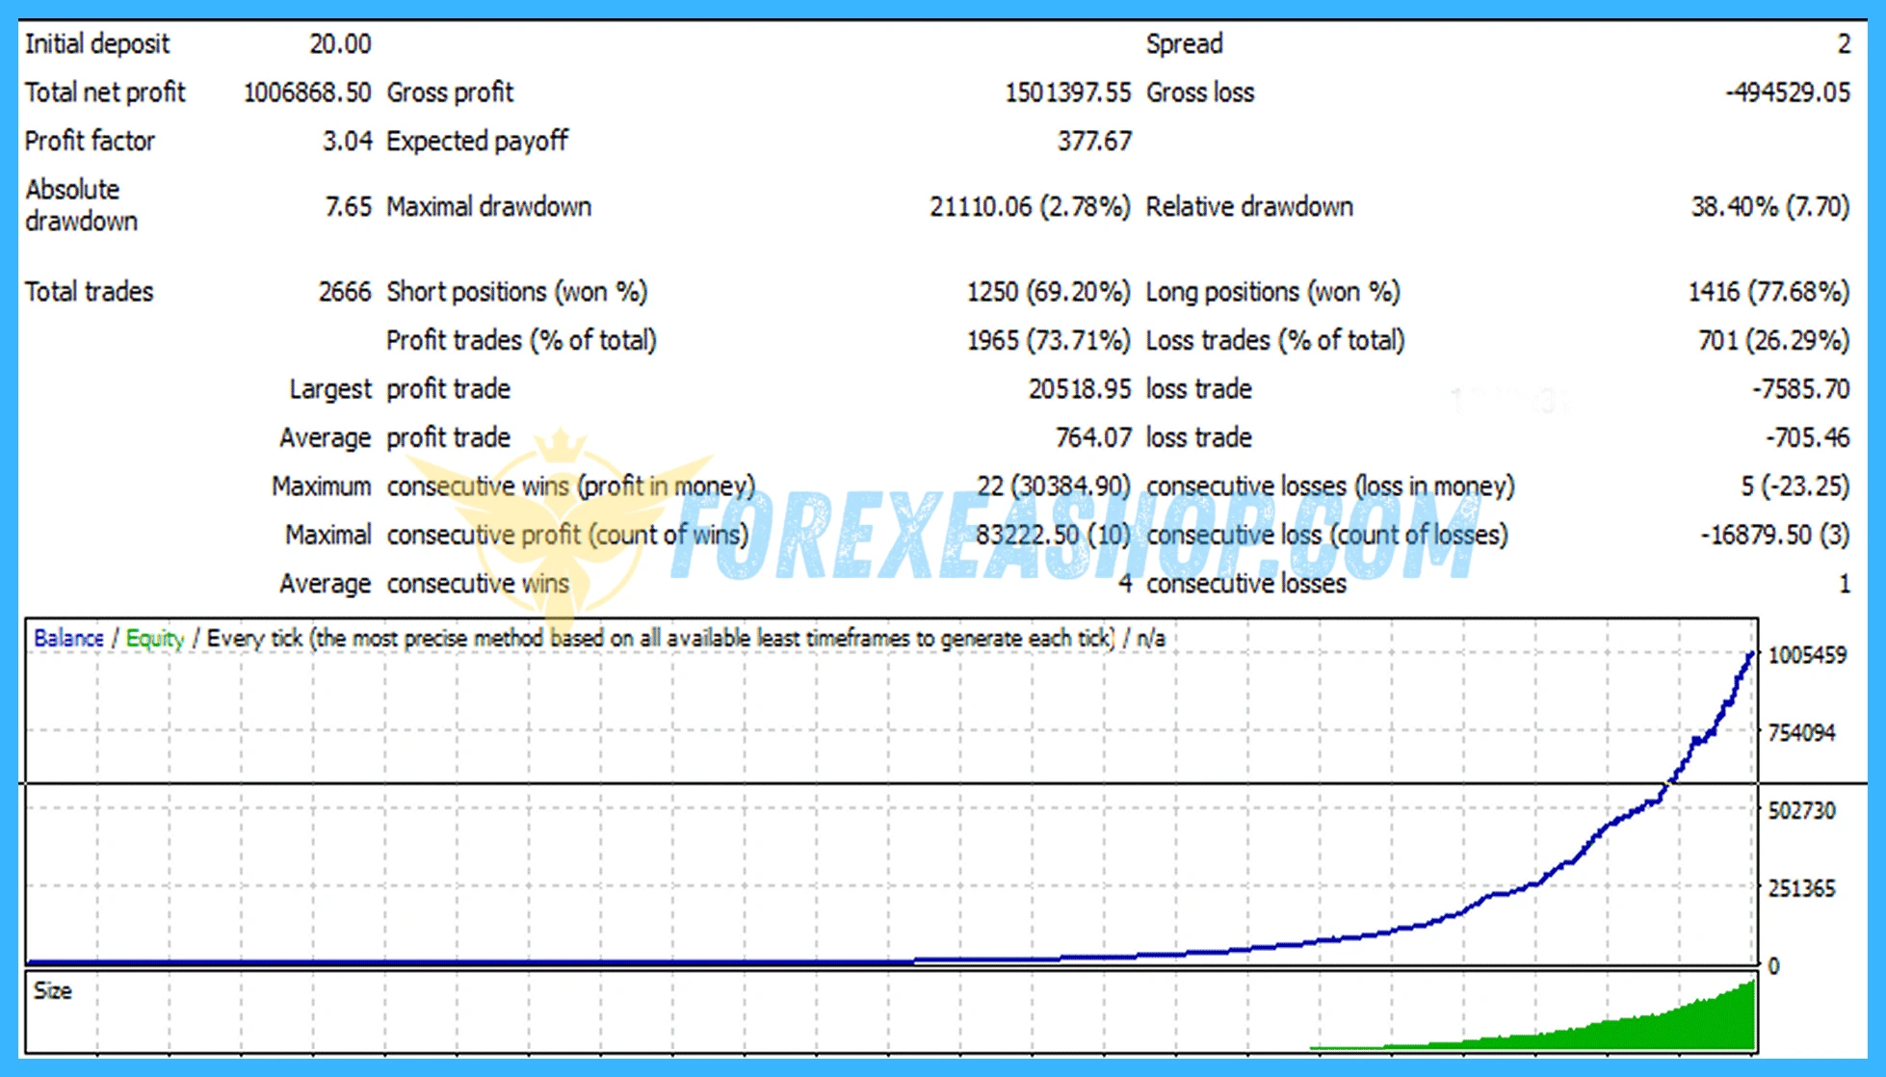Image resolution: width=1886 pixels, height=1077 pixels.
Task: Click the winged crown watermark logo
Action: (x=560, y=520)
